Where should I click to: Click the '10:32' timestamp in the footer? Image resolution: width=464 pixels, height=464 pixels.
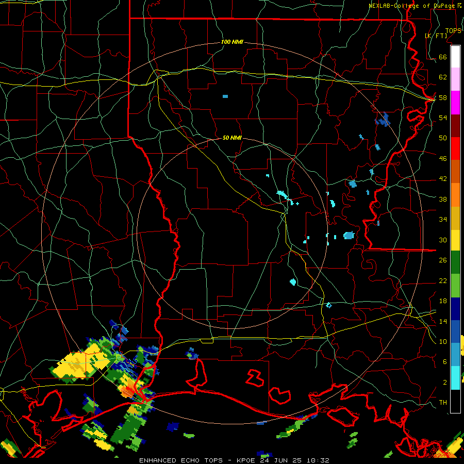[x=318, y=460]
